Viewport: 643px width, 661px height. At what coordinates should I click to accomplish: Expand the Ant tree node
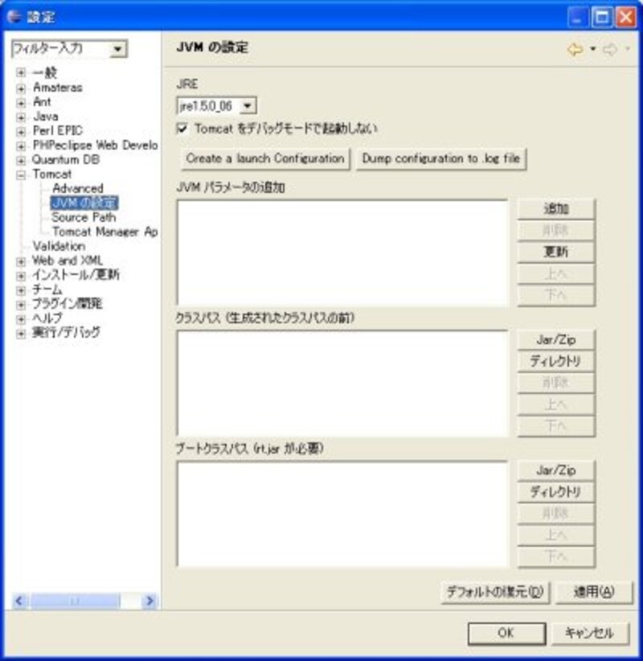coord(21,102)
